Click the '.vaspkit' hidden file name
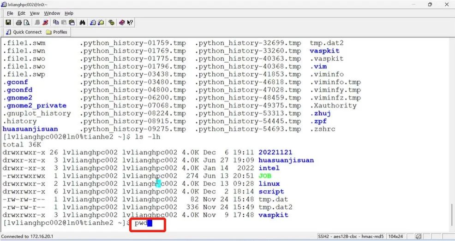The height and width of the screenshot is (241, 455). [327, 59]
